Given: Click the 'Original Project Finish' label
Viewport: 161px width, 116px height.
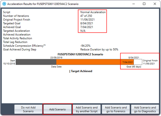Looking at the screenshot, I should click(16, 20).
